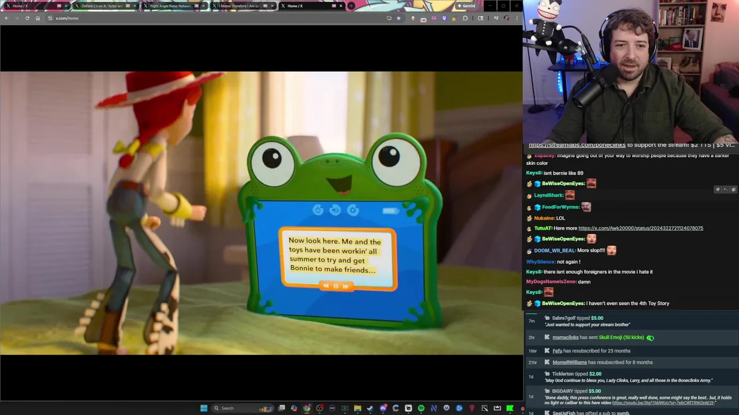Open TutuAT's x.com/Awk20000 status link

(641, 228)
